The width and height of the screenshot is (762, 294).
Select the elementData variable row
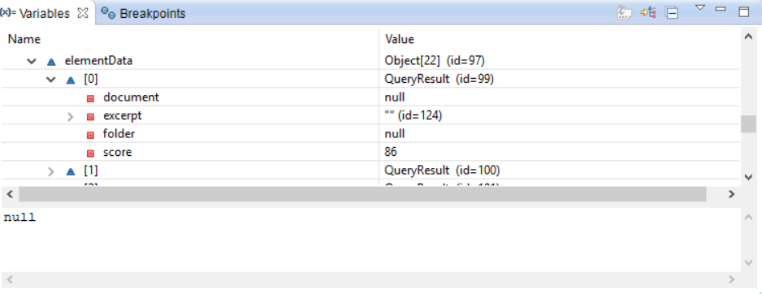(x=370, y=61)
